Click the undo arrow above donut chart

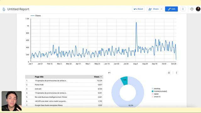109,73
